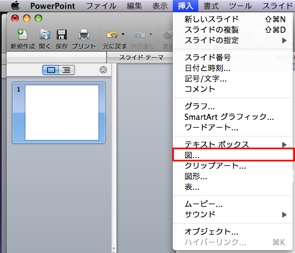Select オブジェクト... menu item
This screenshot has height=253, width=295.
(x=233, y=232)
